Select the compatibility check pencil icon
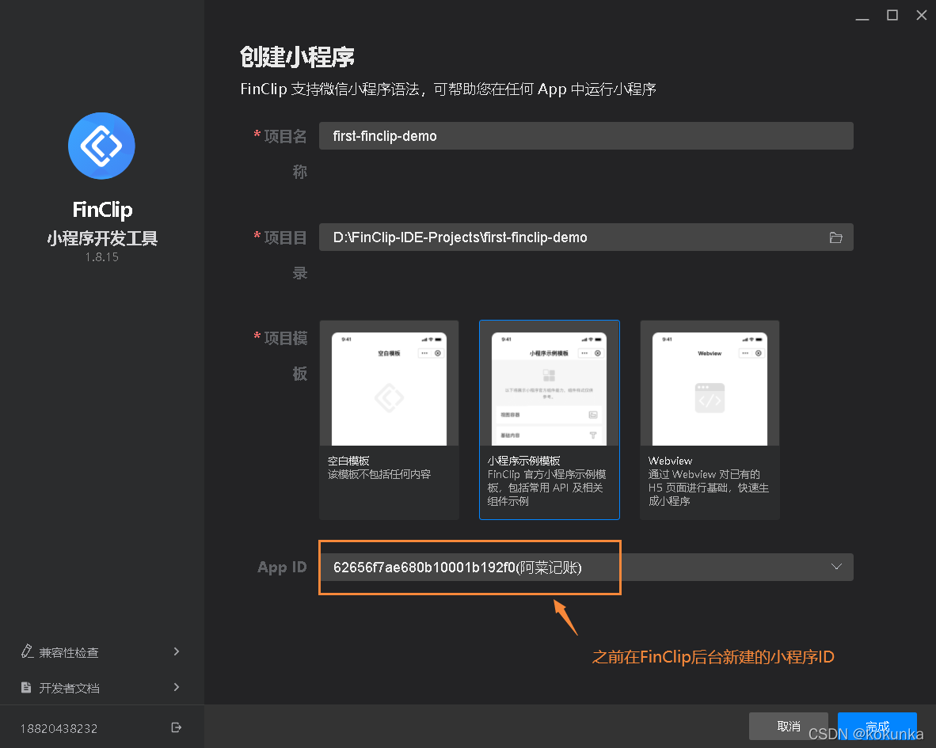 pos(27,651)
